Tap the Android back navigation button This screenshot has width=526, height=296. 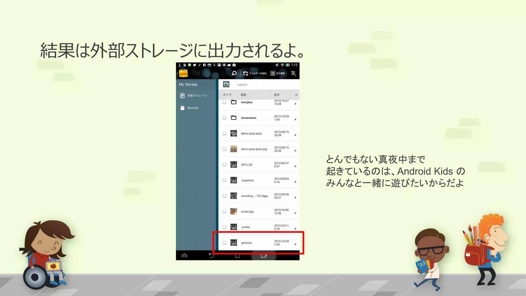[x=211, y=255]
